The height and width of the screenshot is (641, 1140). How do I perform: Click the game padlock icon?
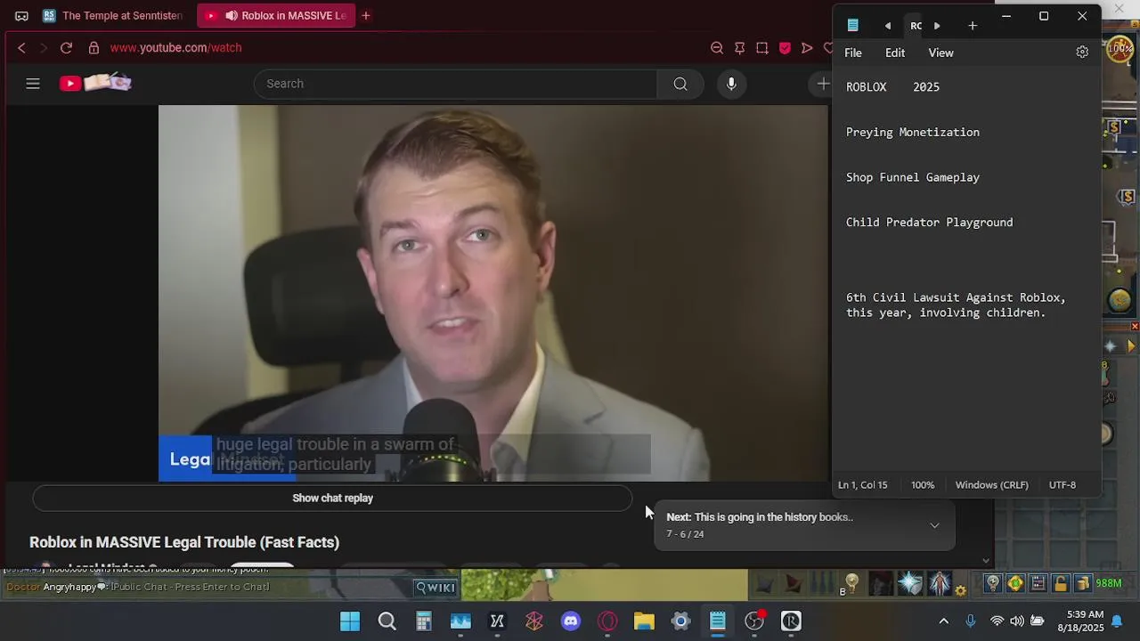click(x=1061, y=584)
